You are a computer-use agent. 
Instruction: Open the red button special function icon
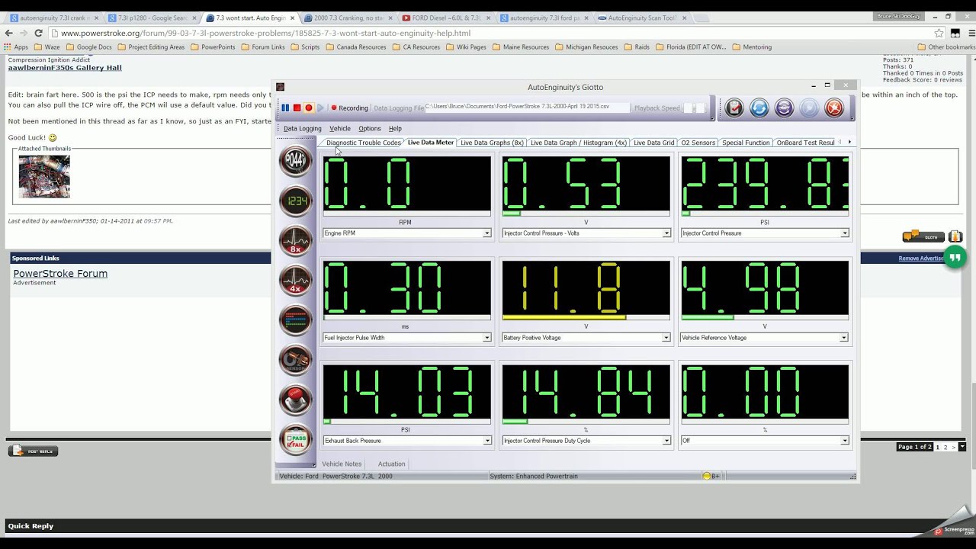click(295, 400)
